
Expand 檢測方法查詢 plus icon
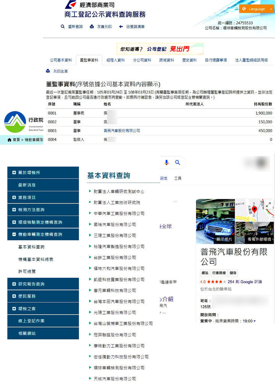14,210
